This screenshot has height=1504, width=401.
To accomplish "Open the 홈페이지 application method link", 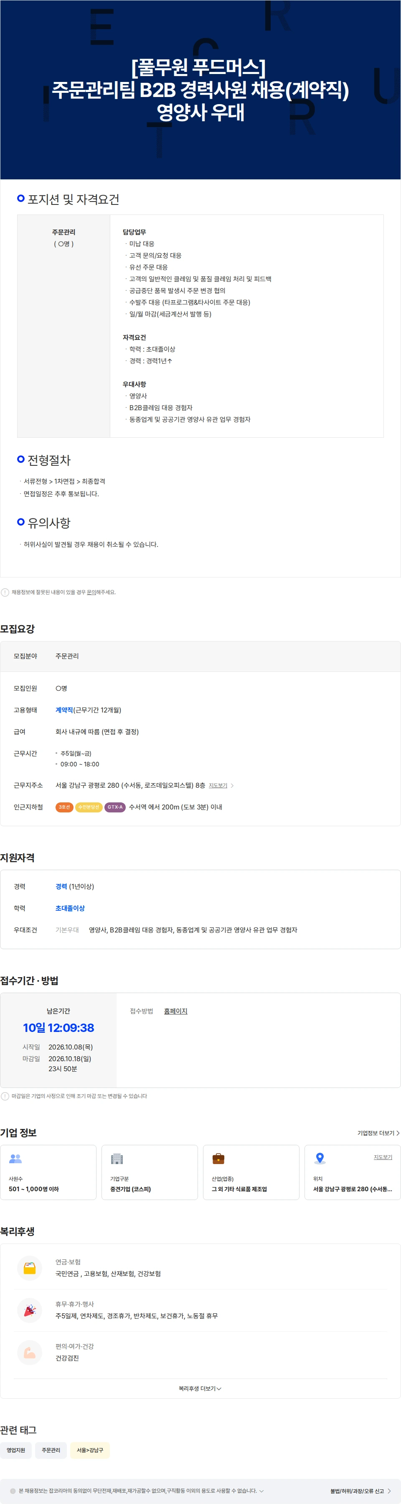I will click(x=175, y=1011).
